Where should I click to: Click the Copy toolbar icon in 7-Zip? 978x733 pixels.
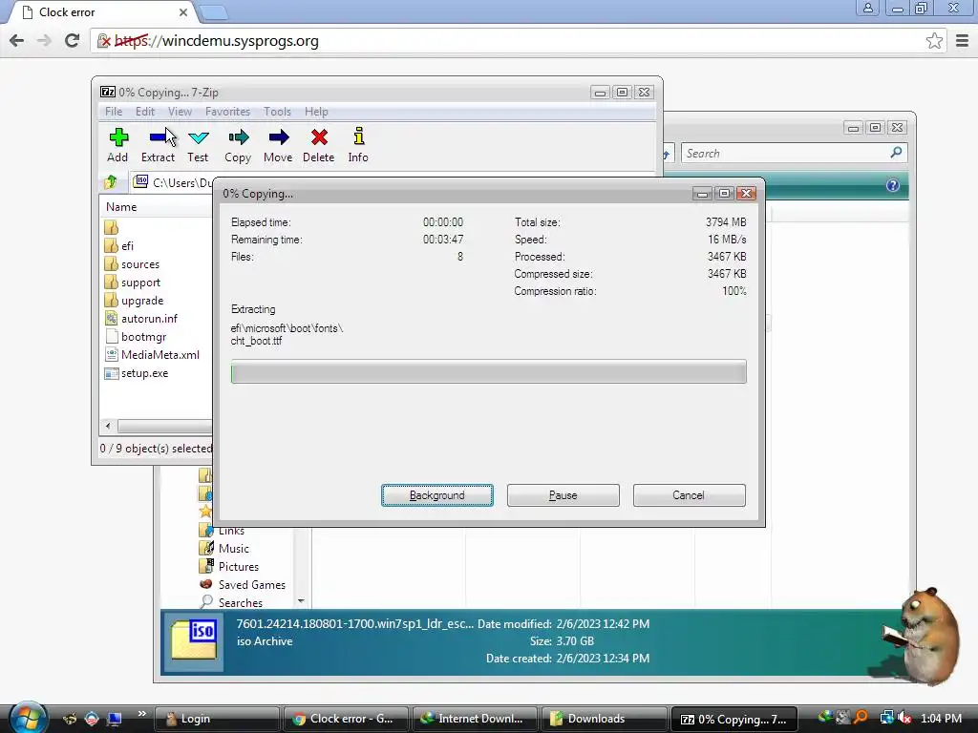pos(238,137)
